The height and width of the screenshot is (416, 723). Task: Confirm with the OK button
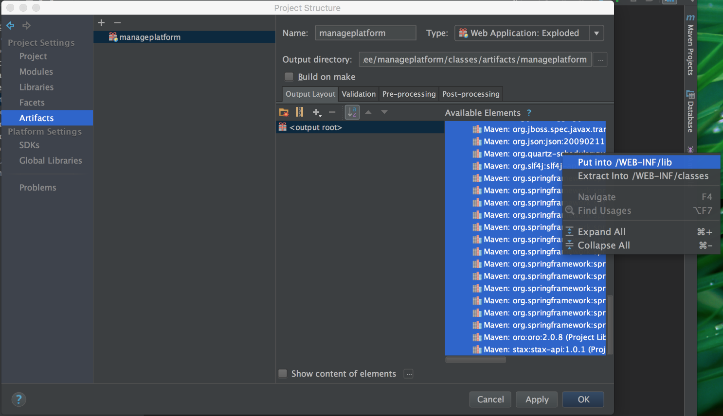(583, 399)
